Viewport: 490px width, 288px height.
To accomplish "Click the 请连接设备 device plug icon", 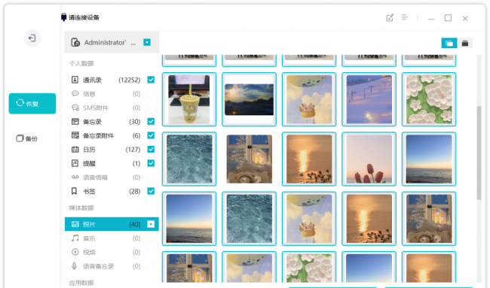I will pos(64,17).
